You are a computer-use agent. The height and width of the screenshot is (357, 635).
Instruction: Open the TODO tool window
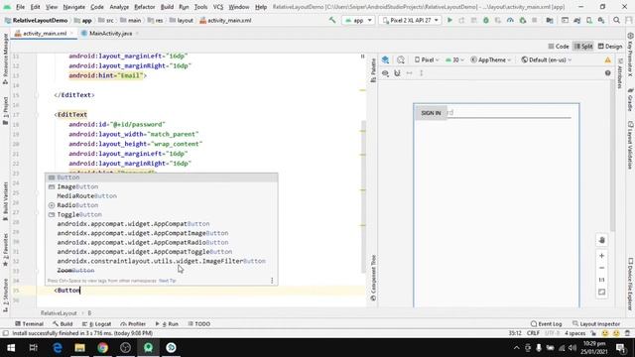198,324
